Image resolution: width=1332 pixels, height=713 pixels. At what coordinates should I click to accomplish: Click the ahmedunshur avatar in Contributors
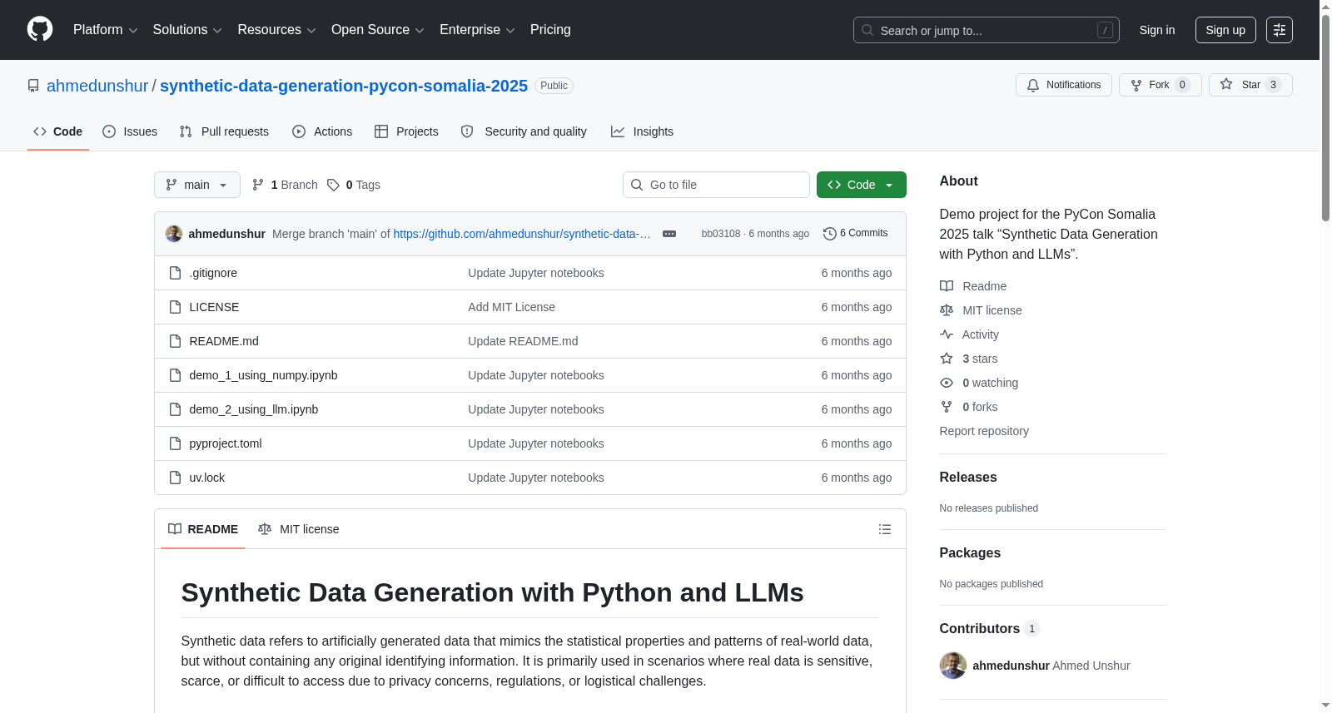(953, 666)
